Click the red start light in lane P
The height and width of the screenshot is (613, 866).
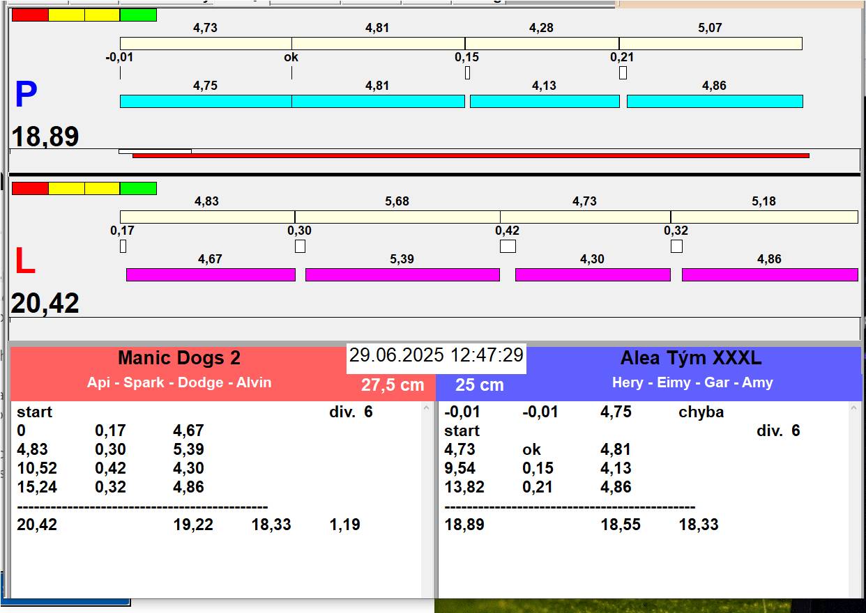(x=30, y=15)
